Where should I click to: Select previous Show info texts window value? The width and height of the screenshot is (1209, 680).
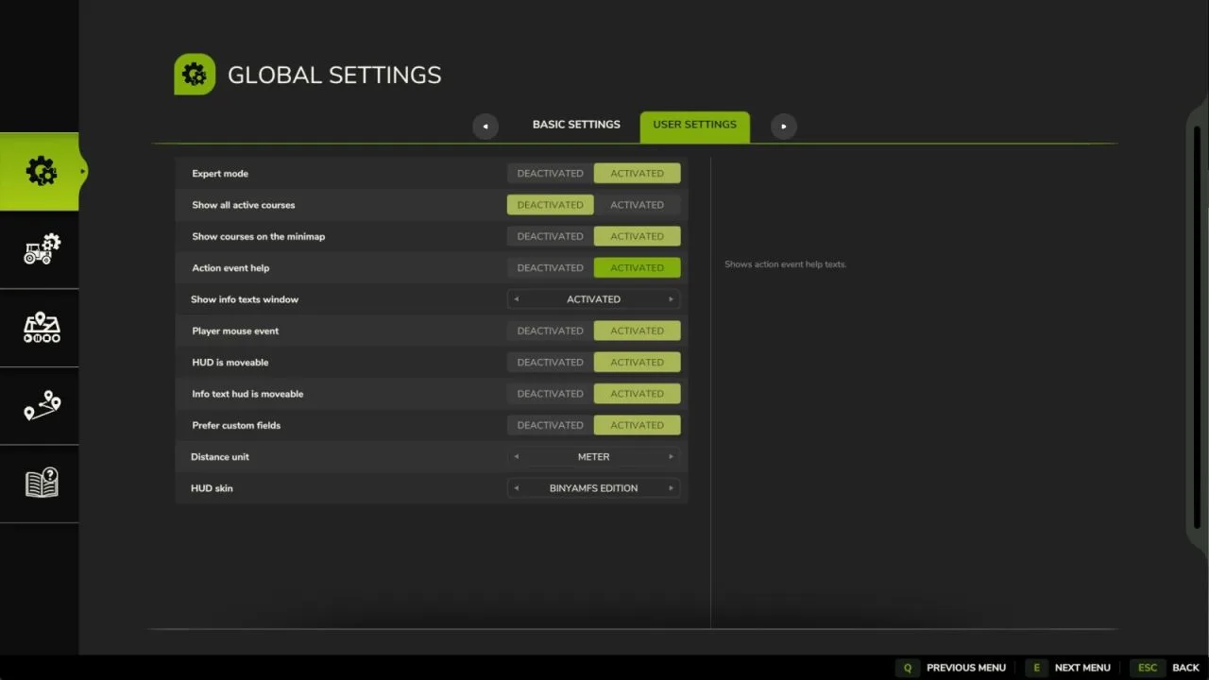tap(517, 299)
